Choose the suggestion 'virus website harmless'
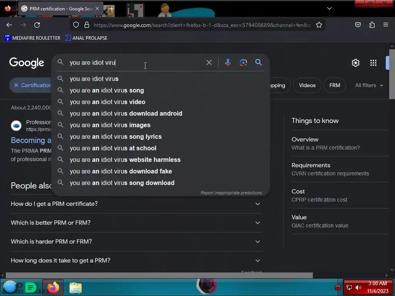Viewport: 395px width, 296px height. pos(161,160)
